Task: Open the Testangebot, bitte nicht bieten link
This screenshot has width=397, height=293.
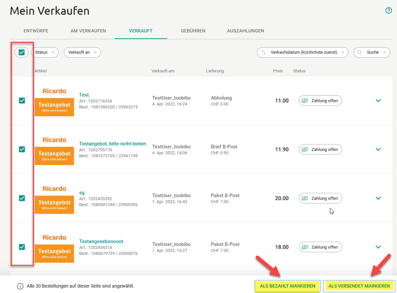Action: click(x=112, y=144)
